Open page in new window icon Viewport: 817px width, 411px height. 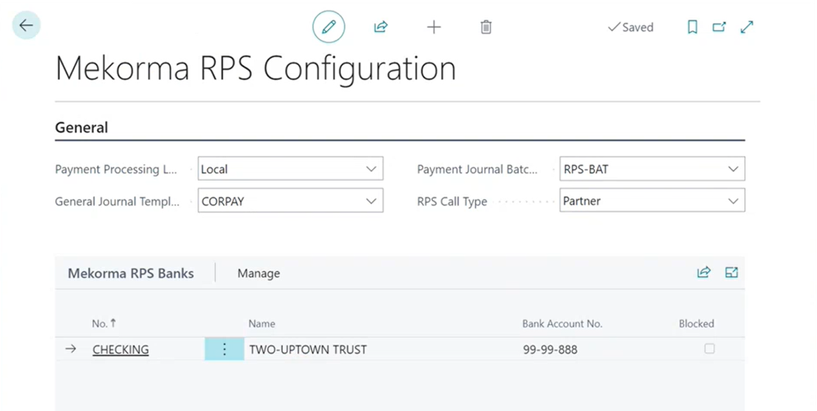tap(719, 27)
